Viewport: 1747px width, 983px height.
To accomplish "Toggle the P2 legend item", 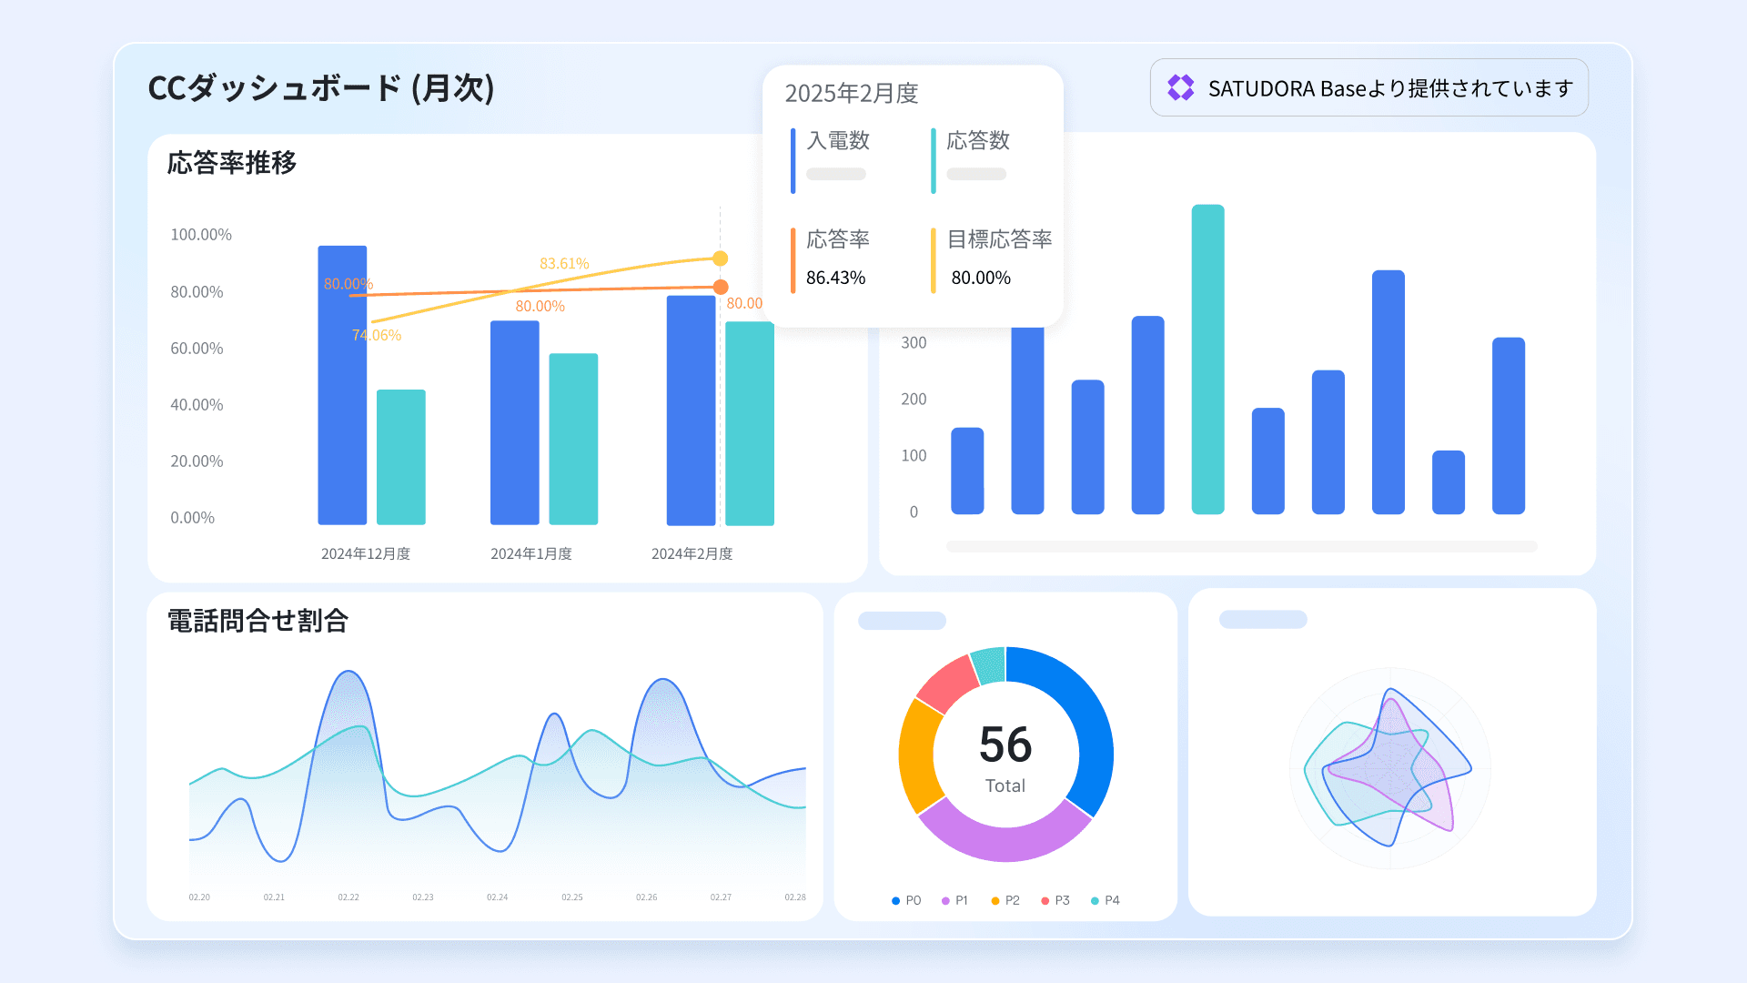I will (x=1005, y=900).
